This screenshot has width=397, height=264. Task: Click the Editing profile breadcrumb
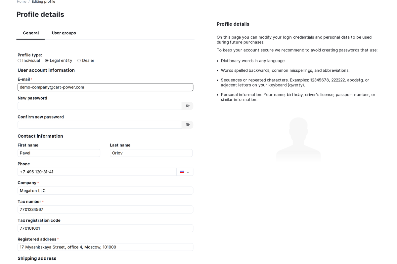(43, 2)
